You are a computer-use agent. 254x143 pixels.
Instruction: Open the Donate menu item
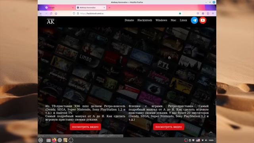(129, 20)
